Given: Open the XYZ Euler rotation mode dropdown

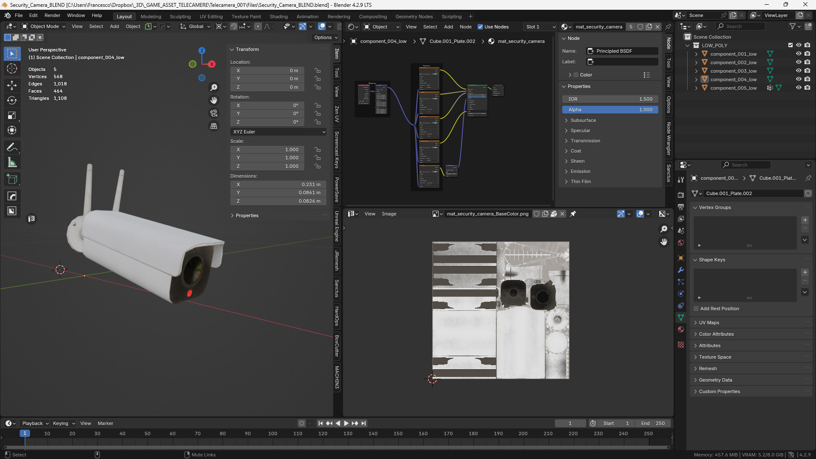Looking at the screenshot, I should tap(278, 132).
